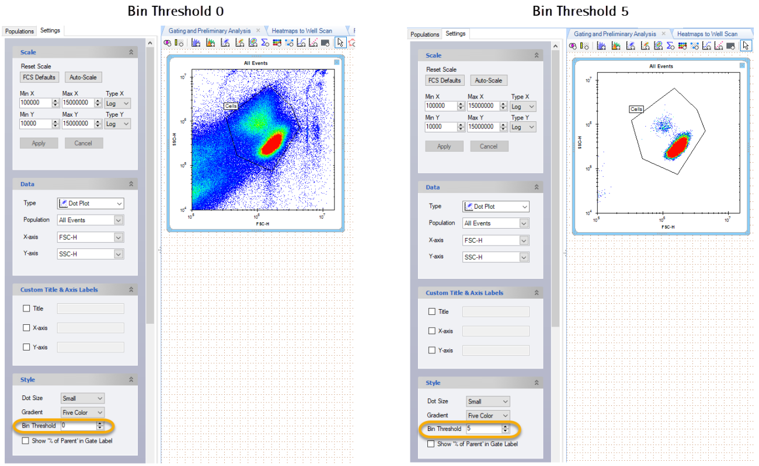Image resolution: width=759 pixels, height=466 pixels.
Task: Add blue scatter chart in left Bin Threshold 0 toolbar
Action: tap(301, 43)
